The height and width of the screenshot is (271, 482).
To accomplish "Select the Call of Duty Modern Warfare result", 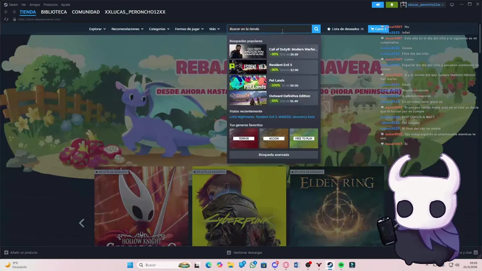I will coord(274,52).
